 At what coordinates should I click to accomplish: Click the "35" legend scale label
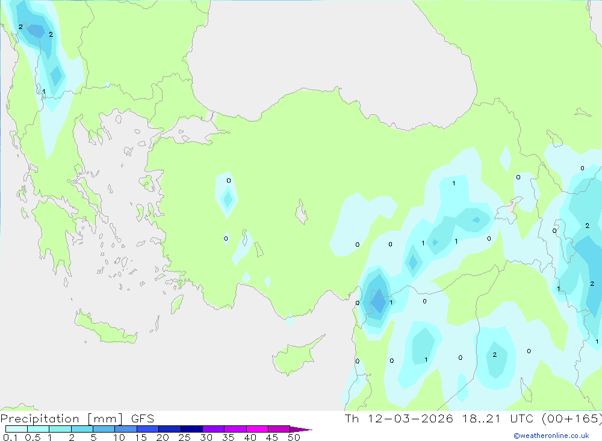click(228, 437)
